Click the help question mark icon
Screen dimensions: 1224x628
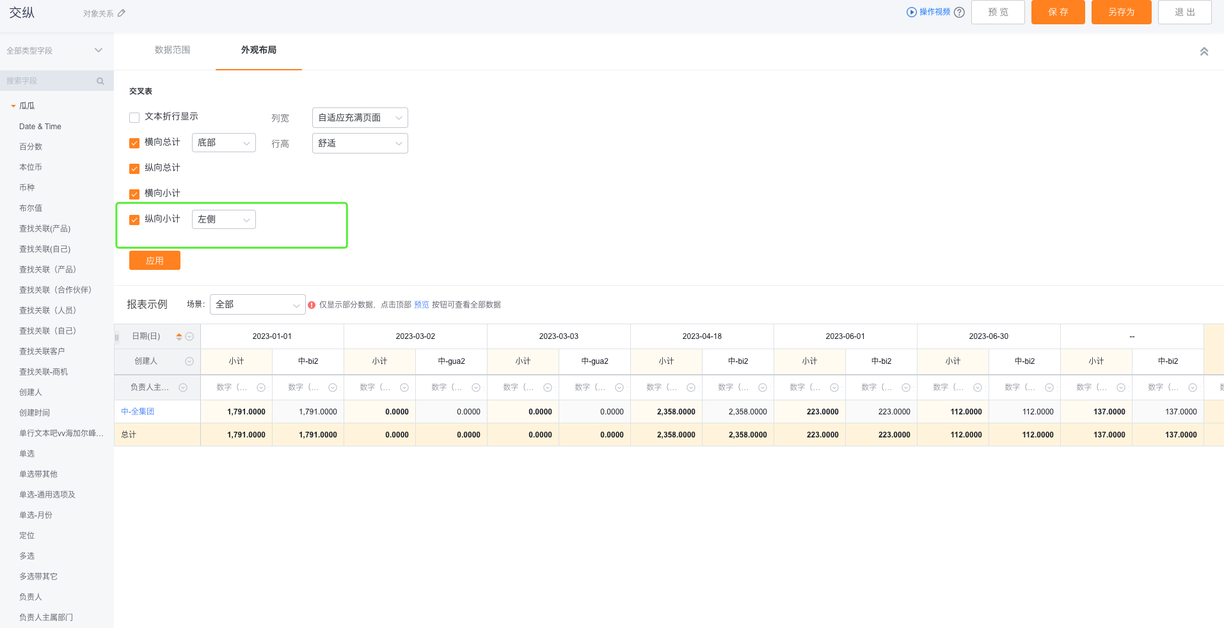point(959,12)
